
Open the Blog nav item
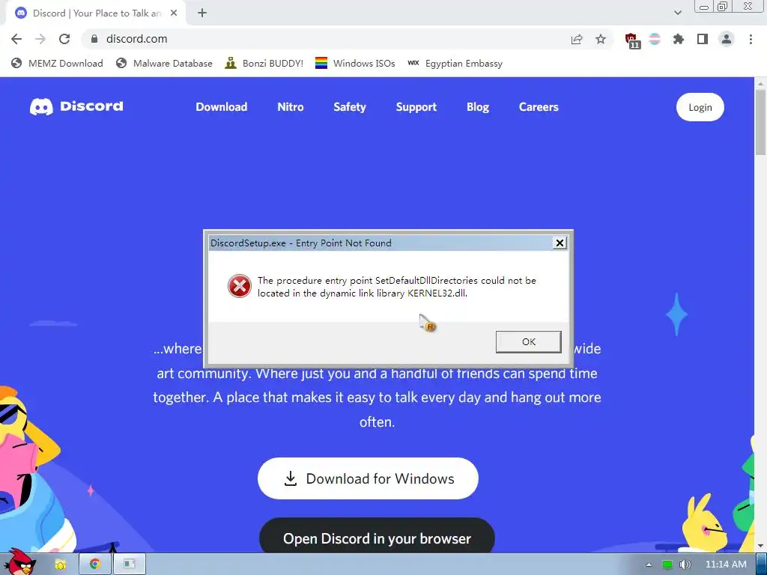click(478, 107)
